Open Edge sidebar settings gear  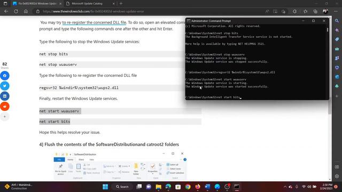(337, 176)
